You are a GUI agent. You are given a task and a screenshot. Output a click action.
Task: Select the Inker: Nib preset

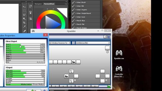[86, 6]
